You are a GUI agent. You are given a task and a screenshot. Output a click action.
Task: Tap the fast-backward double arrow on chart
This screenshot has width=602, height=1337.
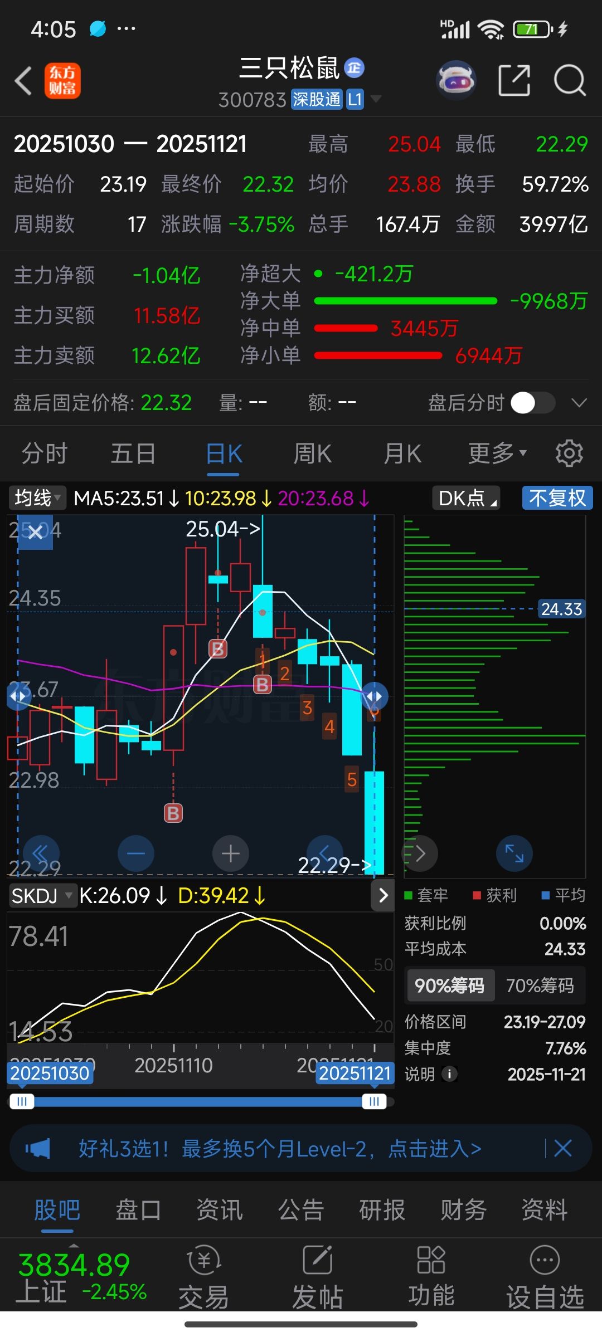(41, 853)
